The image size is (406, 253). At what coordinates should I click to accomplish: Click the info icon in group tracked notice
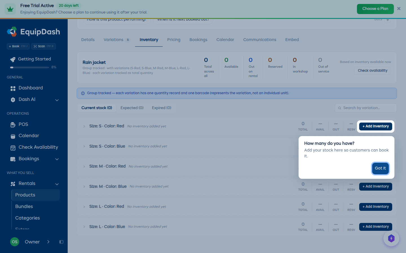(83, 93)
